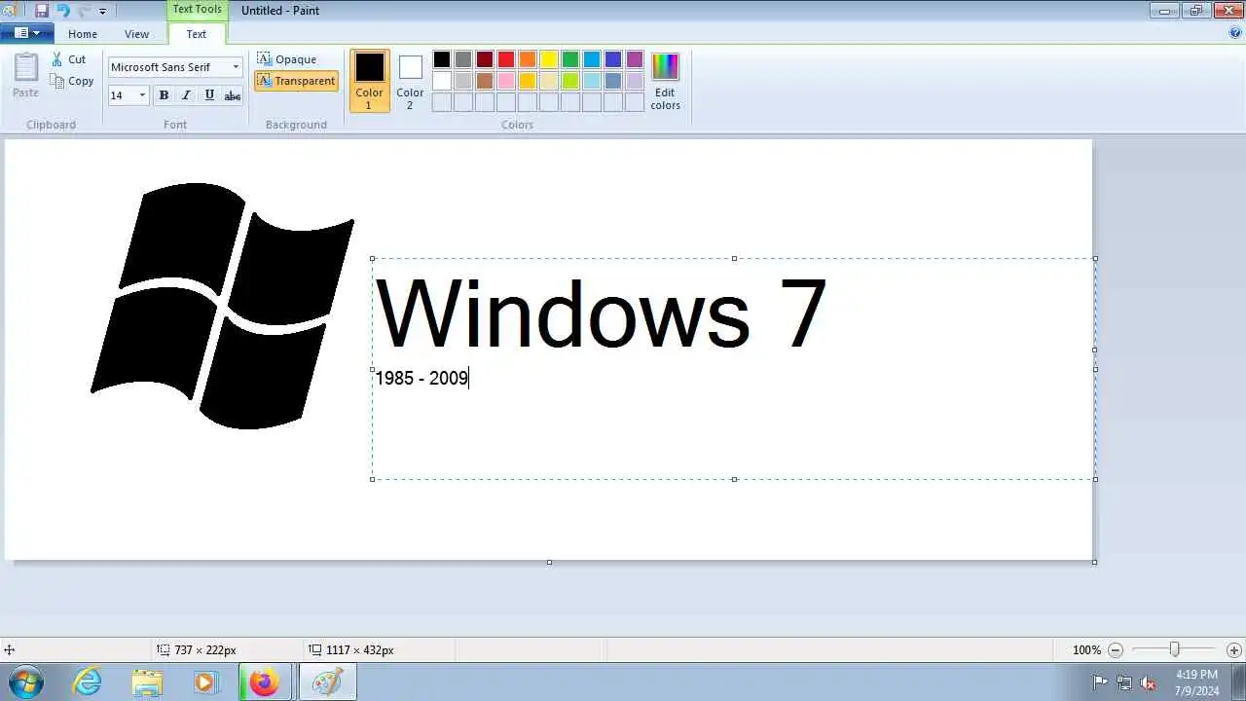Click the network tray icon

coord(1124,683)
